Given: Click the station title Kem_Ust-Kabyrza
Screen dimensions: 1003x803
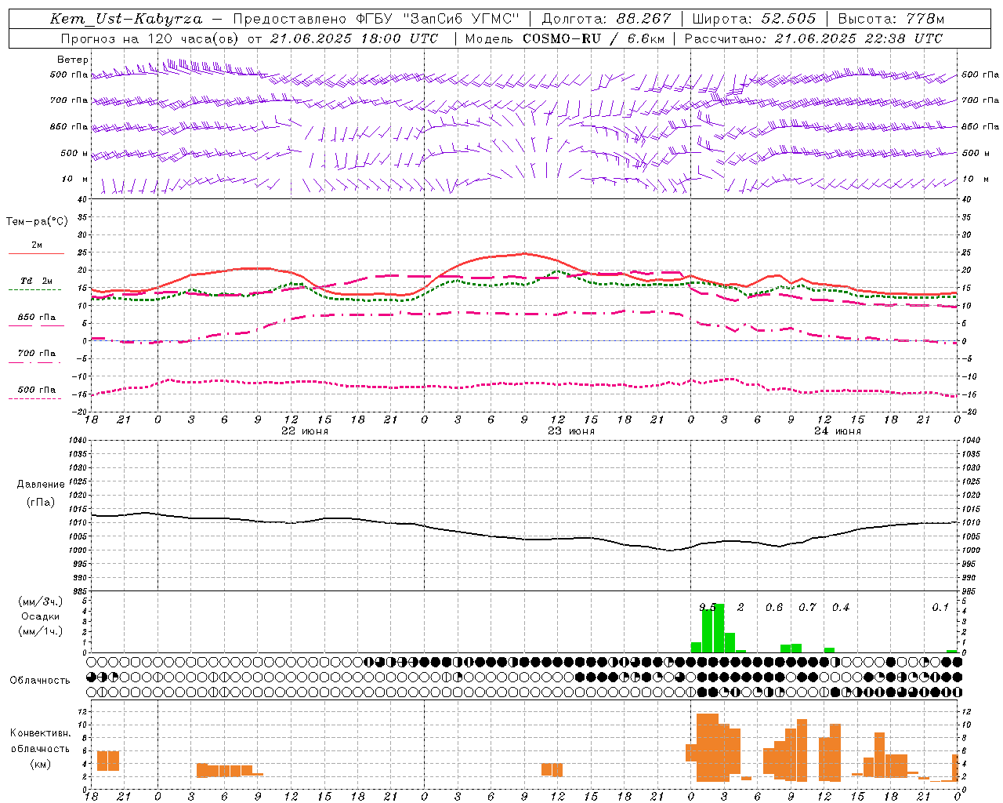Looking at the screenshot, I should 125,20.
